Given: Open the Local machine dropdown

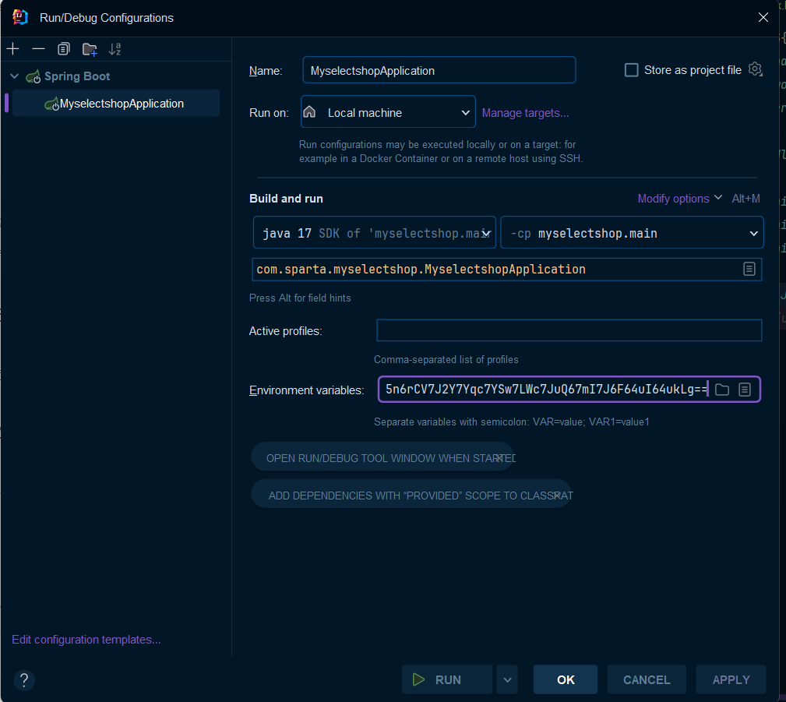Looking at the screenshot, I should coord(388,112).
